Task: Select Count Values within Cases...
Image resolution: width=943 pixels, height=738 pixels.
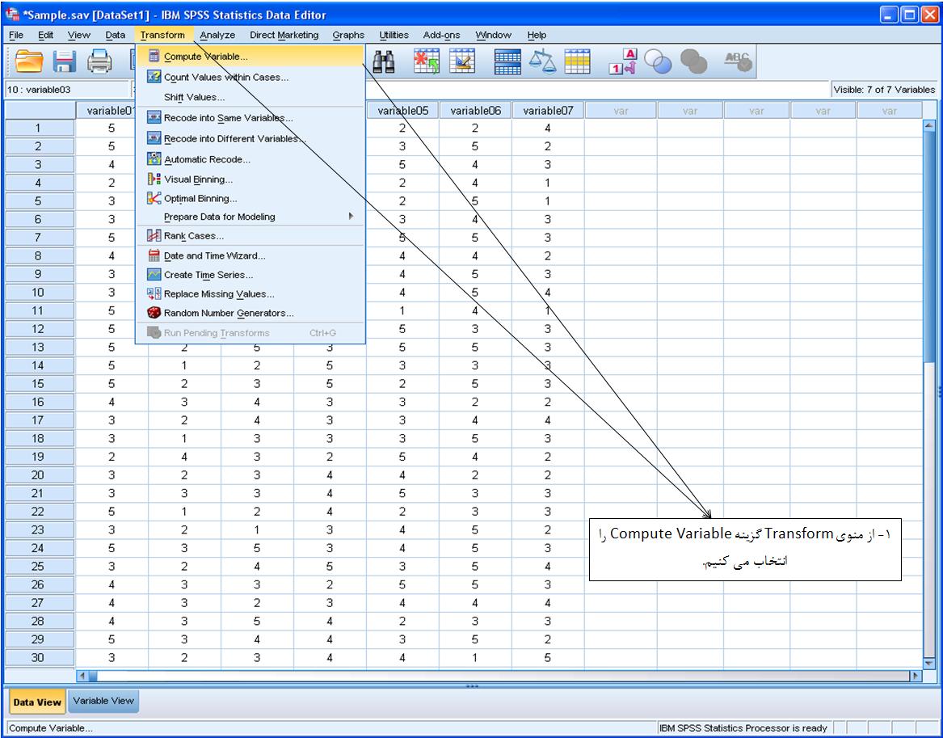Action: coord(250,77)
